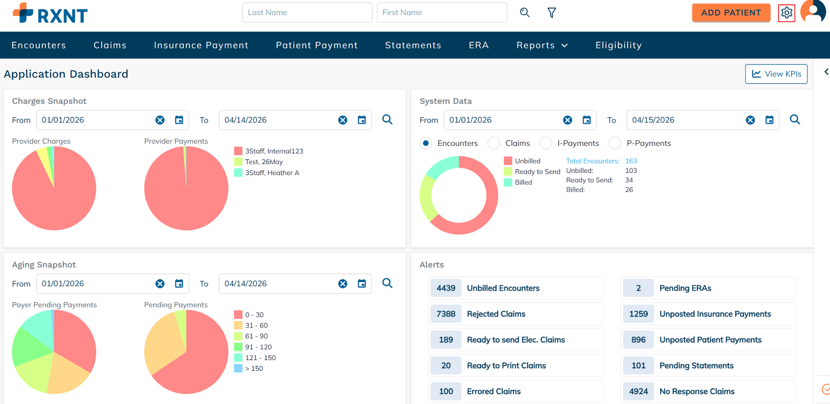This screenshot has width=830, height=404.
Task: Run the Aging Snapshot date search
Action: coord(387,283)
